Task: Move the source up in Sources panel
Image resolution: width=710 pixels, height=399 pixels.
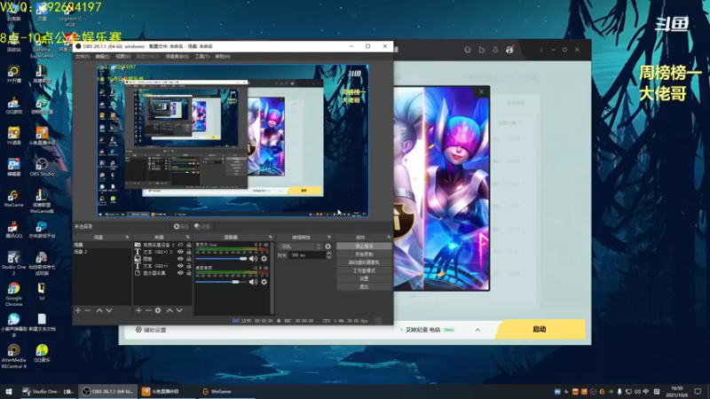Action: coord(170,310)
